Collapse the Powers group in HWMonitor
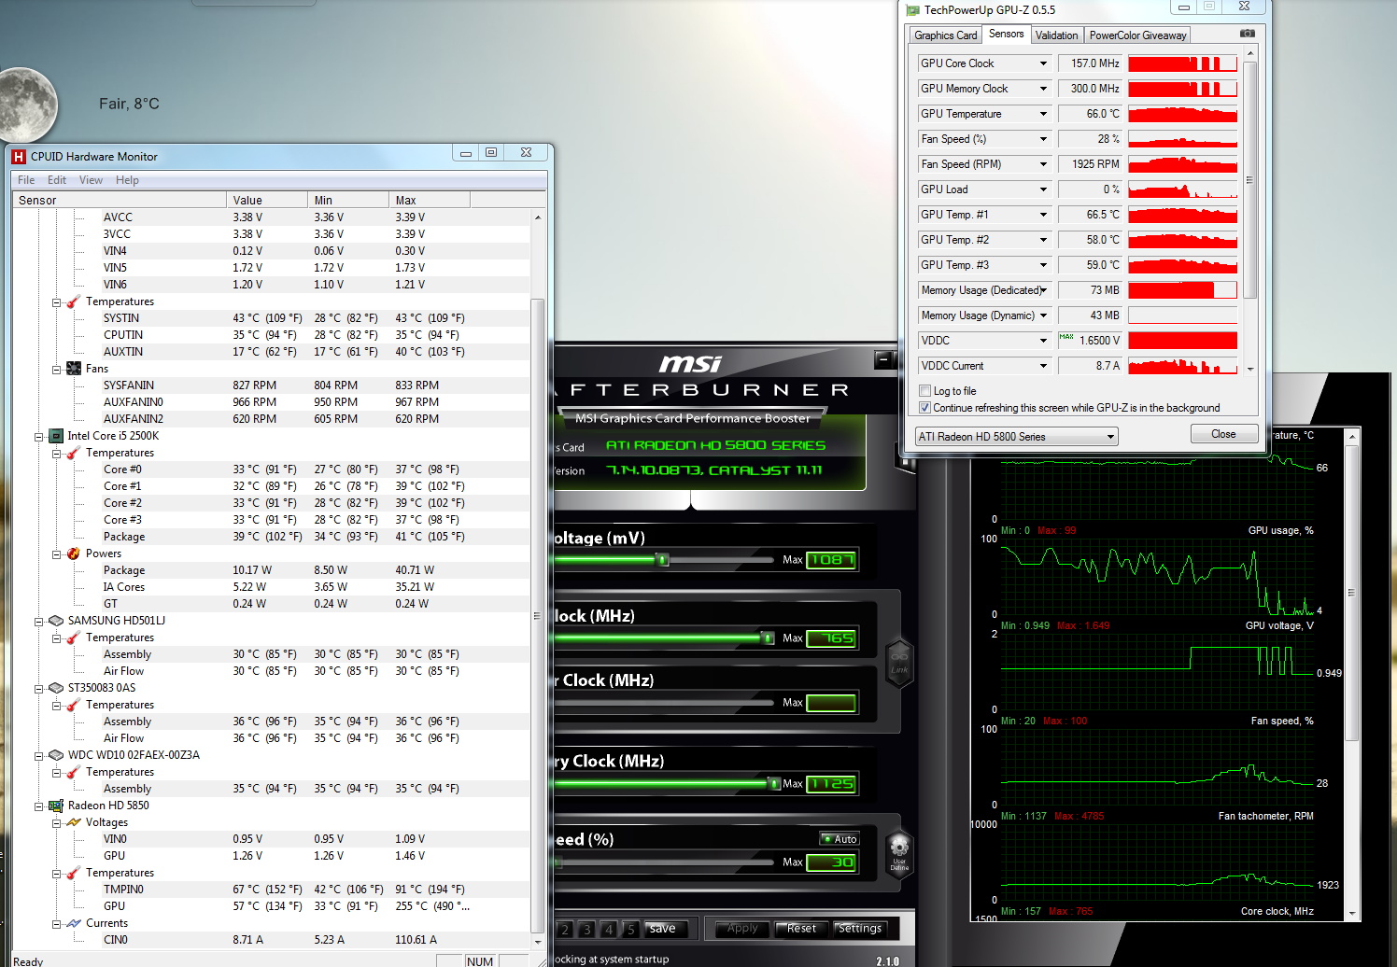 (x=56, y=554)
